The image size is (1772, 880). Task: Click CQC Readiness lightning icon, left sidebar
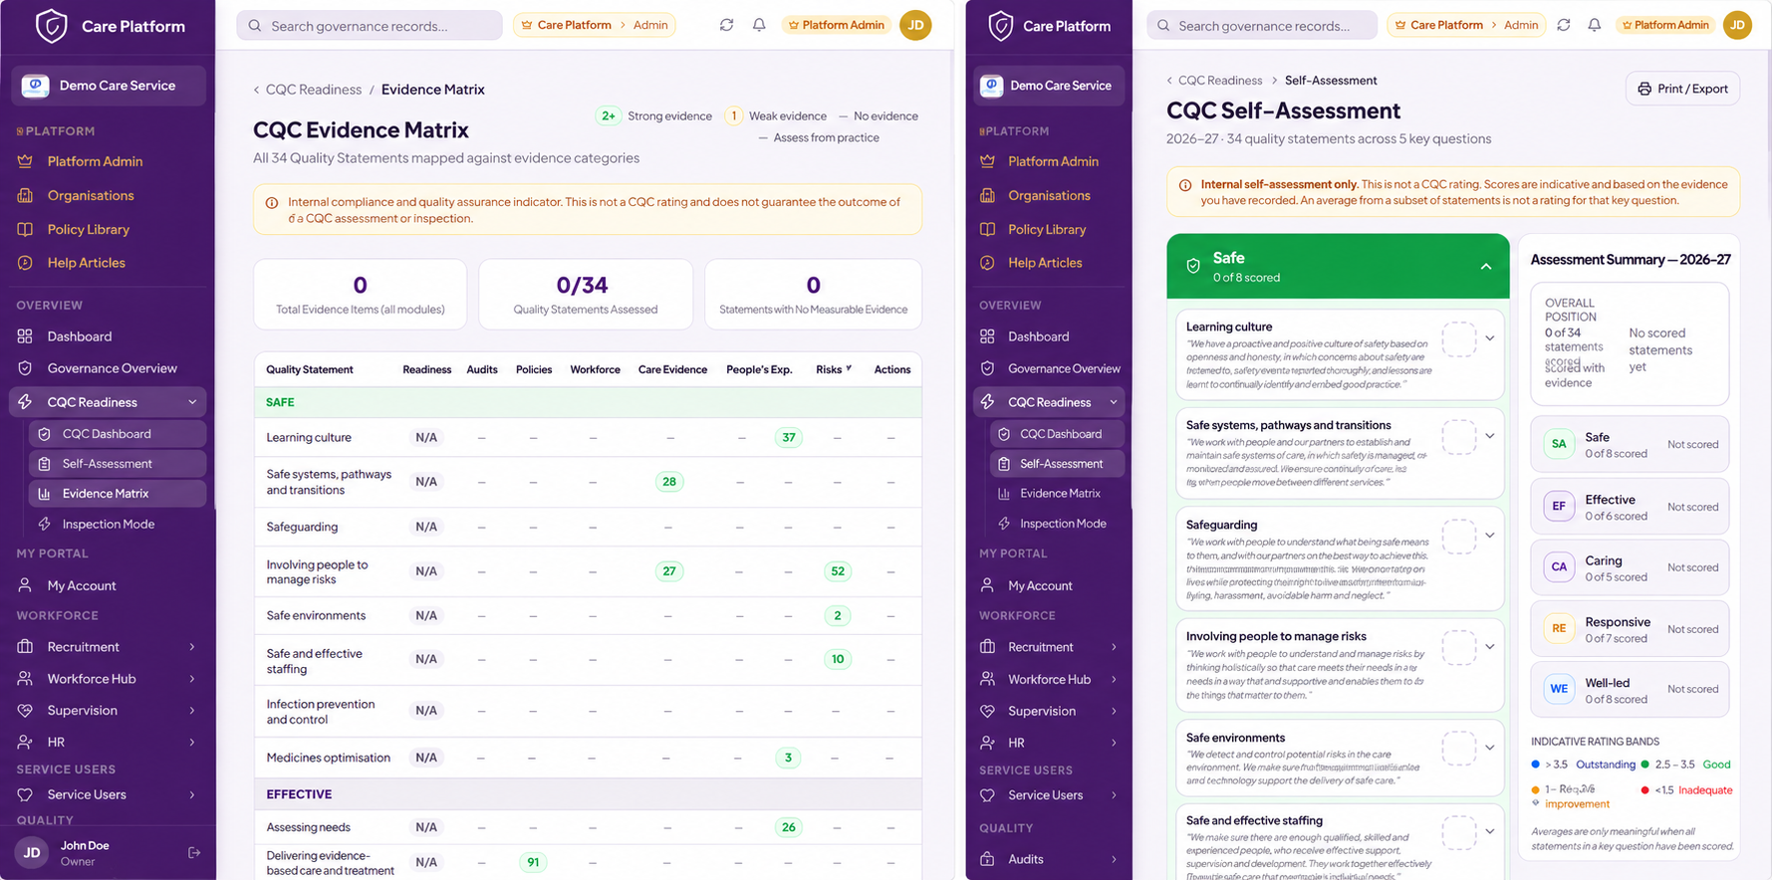pyautogui.click(x=25, y=402)
